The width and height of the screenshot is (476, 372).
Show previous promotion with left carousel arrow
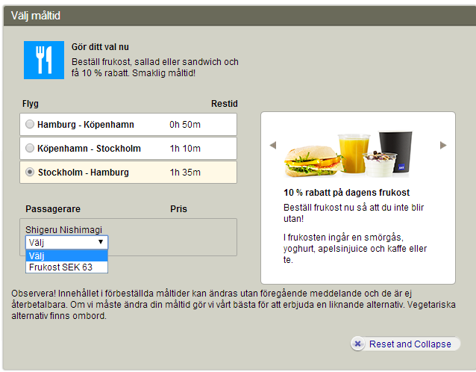click(x=273, y=145)
